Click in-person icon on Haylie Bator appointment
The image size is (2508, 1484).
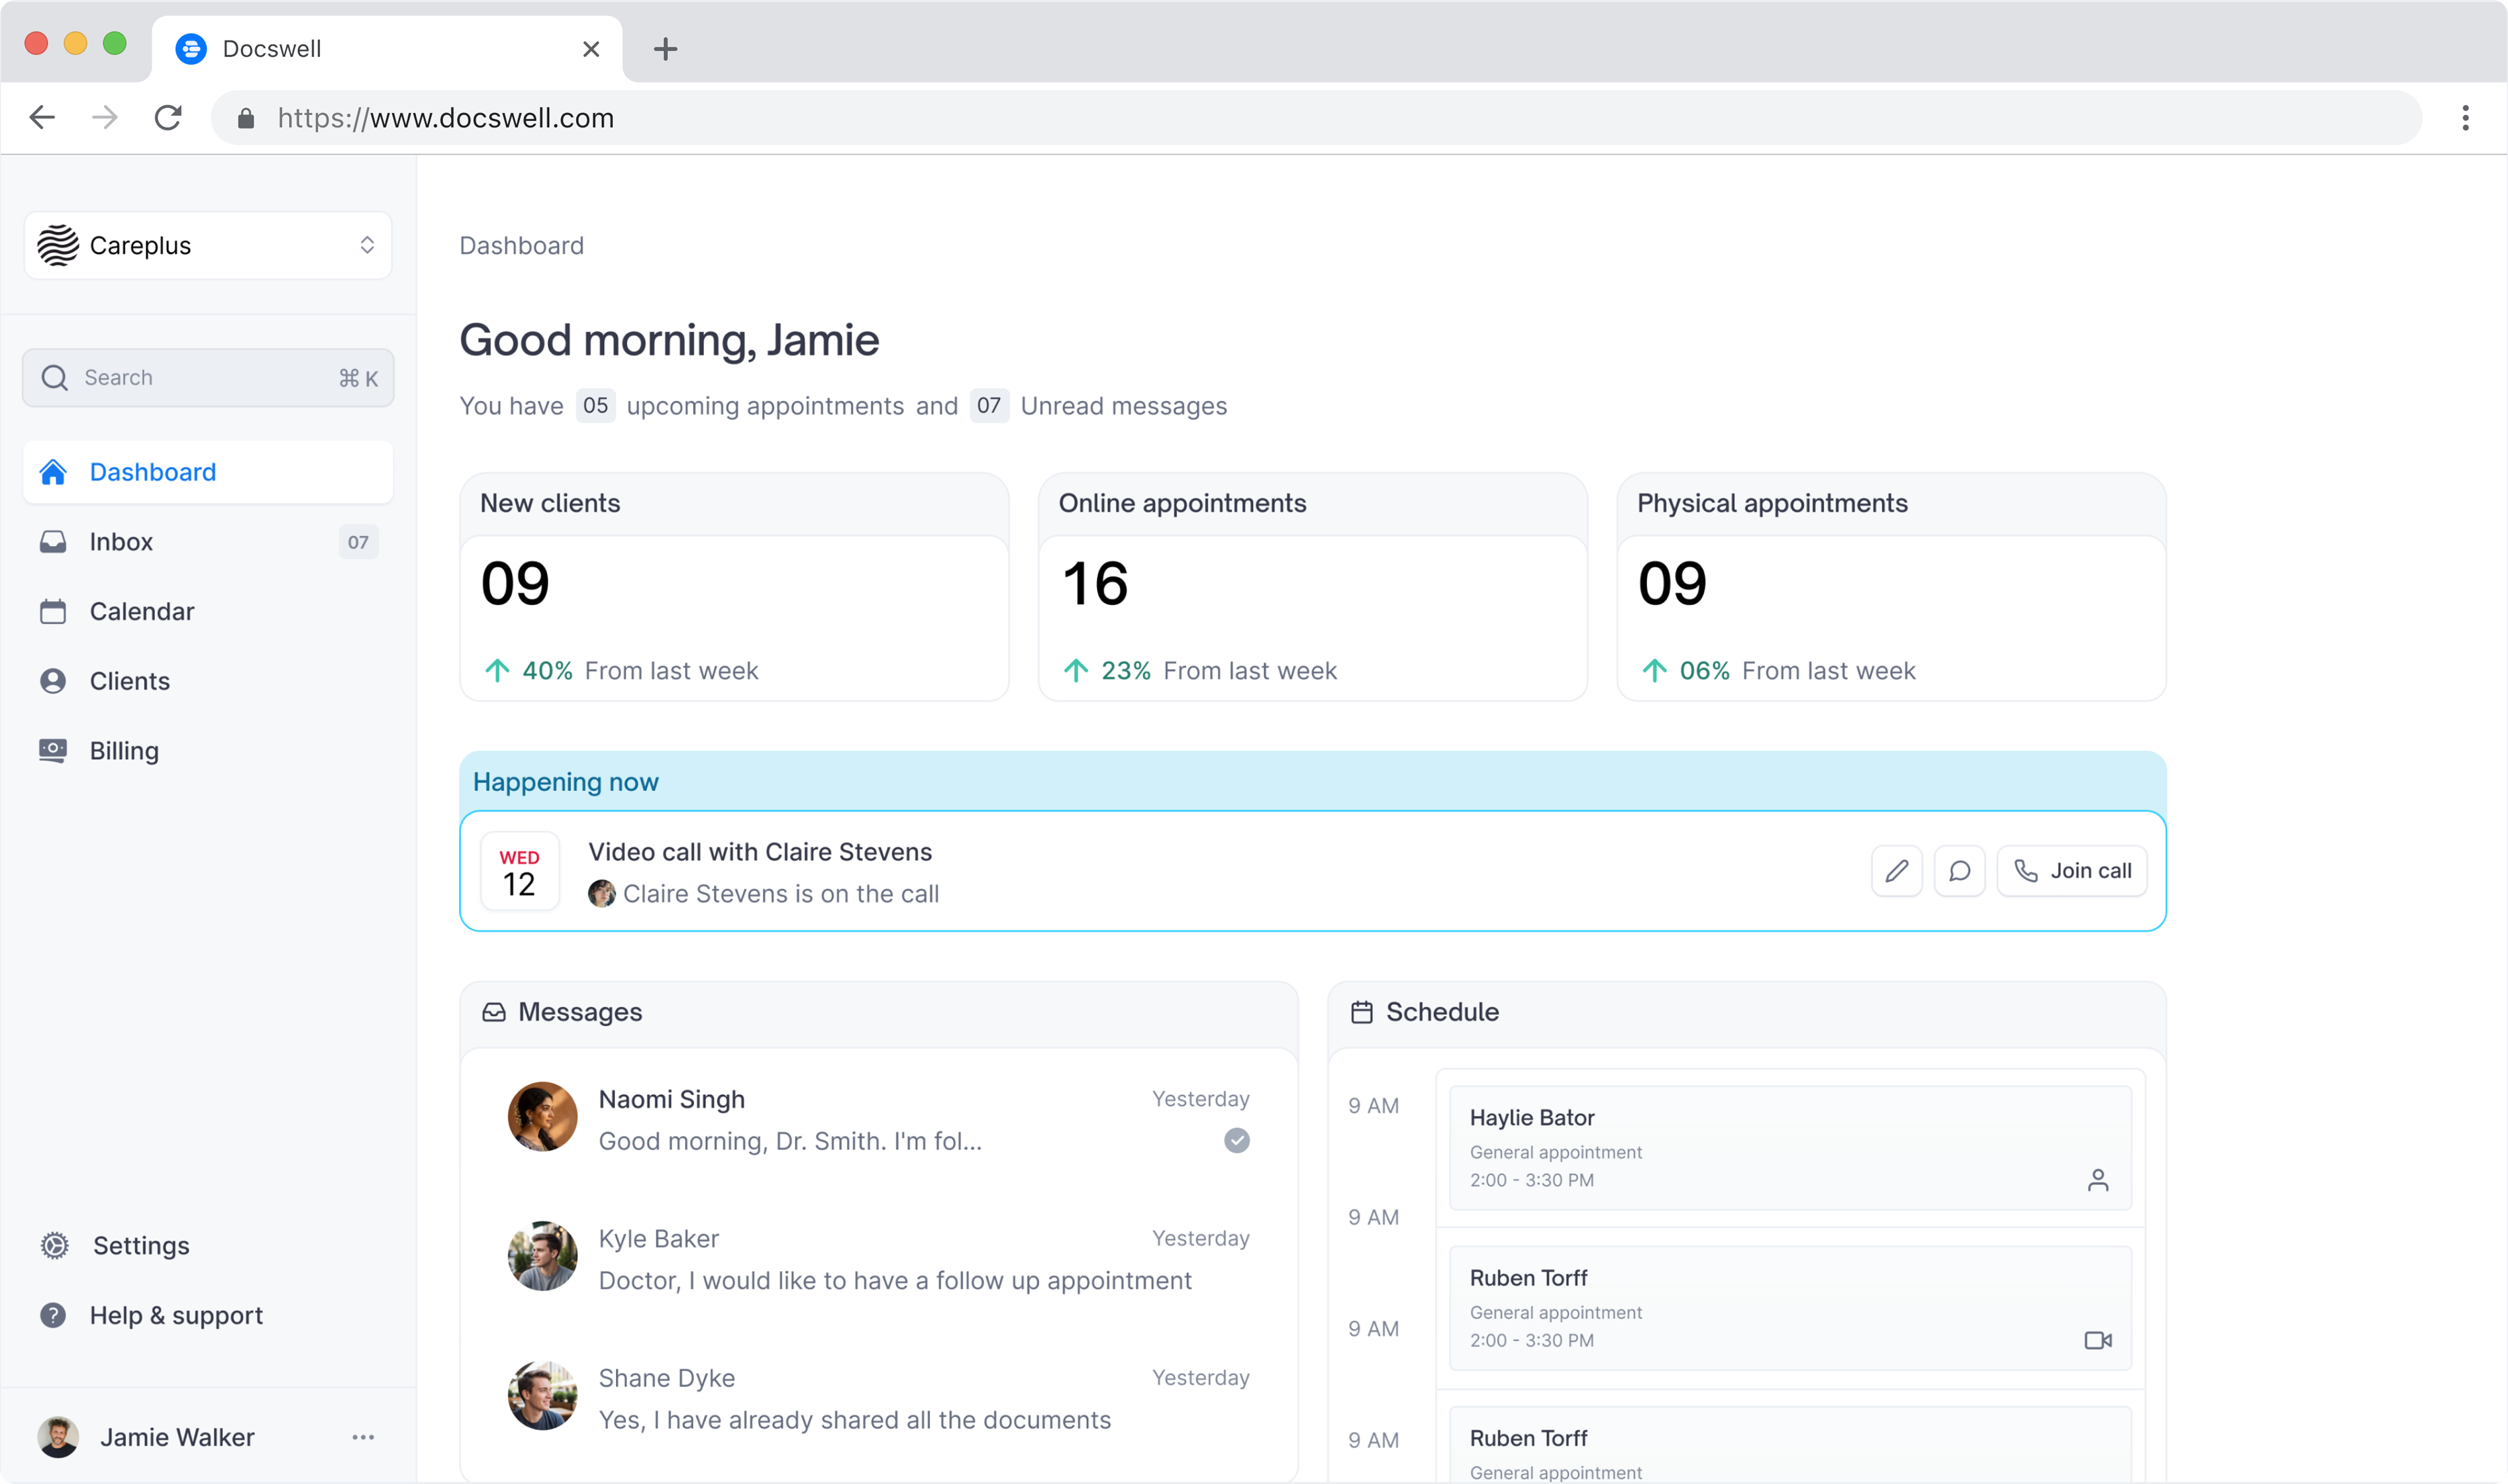[x=2098, y=1181]
